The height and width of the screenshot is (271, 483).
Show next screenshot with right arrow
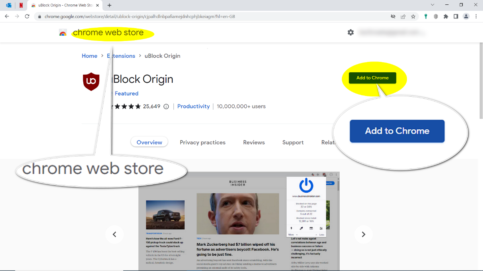[363, 234]
